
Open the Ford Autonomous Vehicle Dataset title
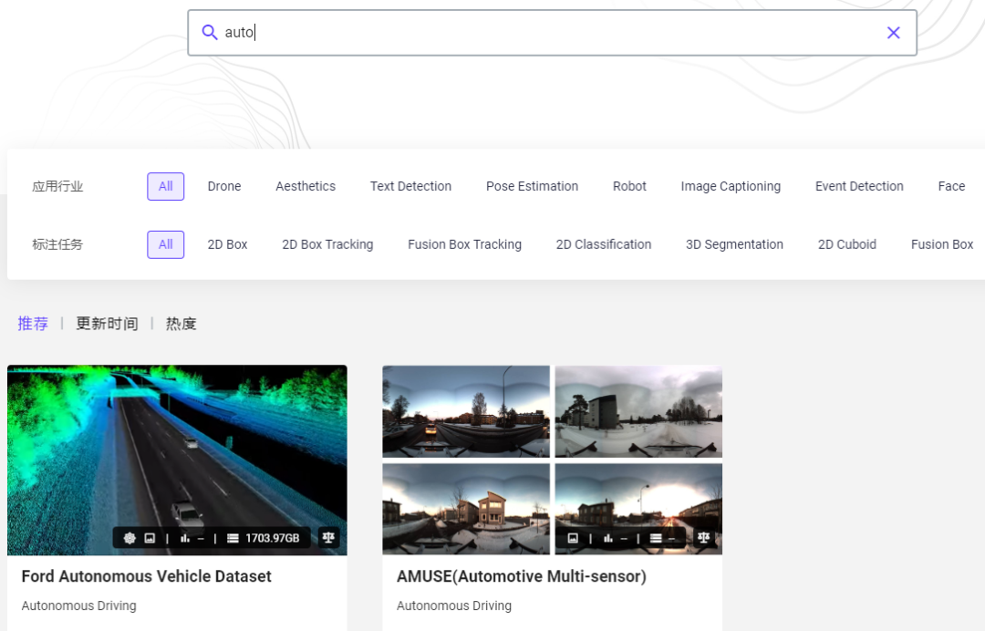tap(146, 576)
